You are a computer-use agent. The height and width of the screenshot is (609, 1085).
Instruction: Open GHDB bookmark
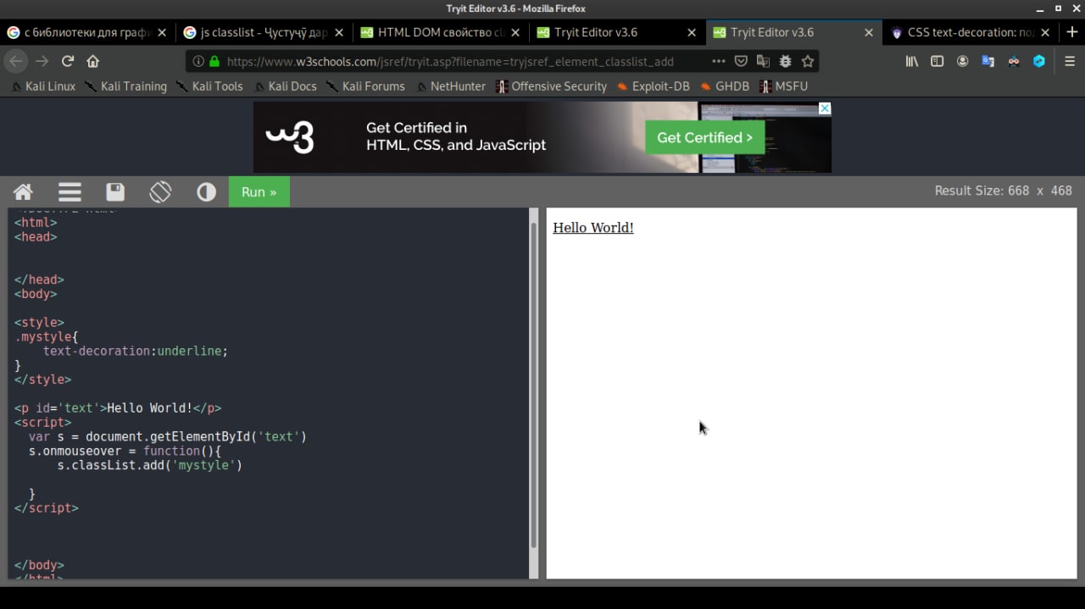tap(725, 86)
